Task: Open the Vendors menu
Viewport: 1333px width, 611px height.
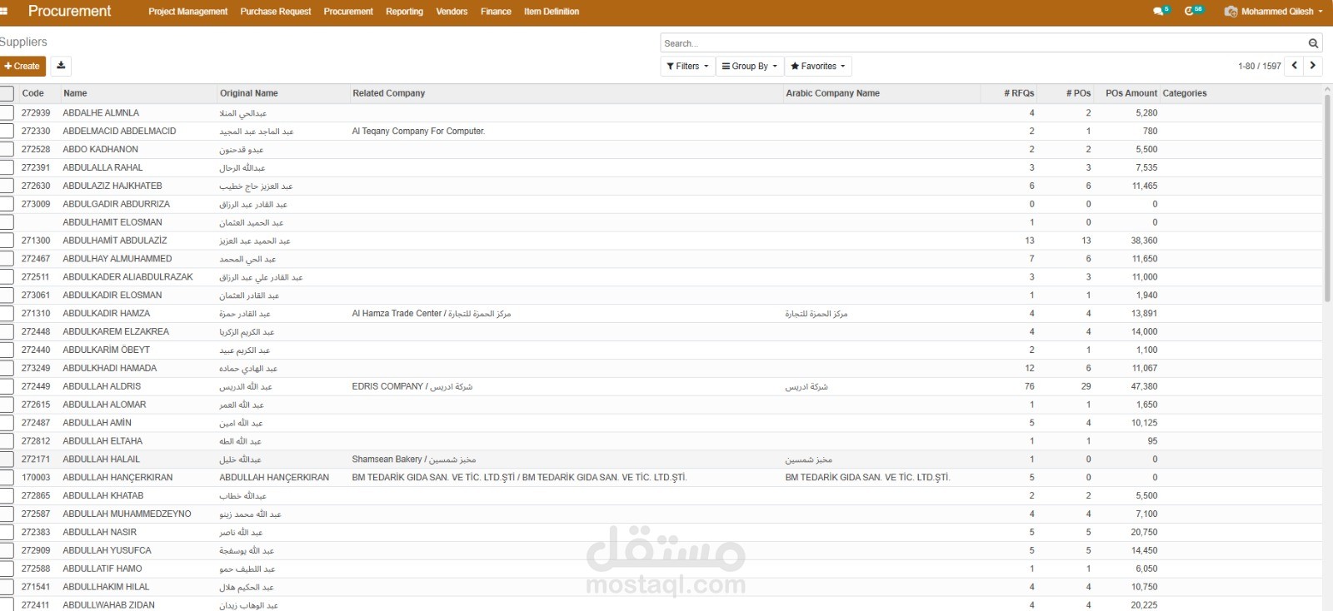Action: [x=452, y=12]
